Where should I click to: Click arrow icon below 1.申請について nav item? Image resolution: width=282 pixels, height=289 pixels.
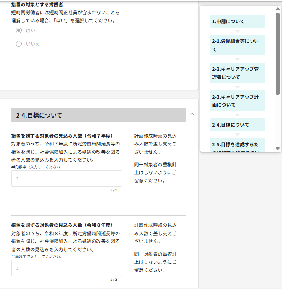coord(237,31)
